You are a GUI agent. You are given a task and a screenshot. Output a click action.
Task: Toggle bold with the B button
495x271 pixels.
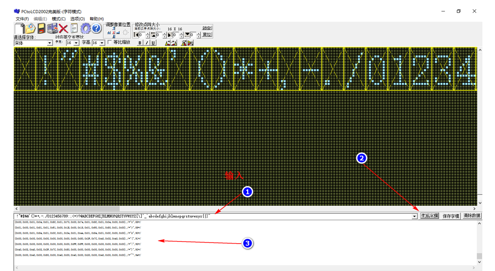[140, 43]
